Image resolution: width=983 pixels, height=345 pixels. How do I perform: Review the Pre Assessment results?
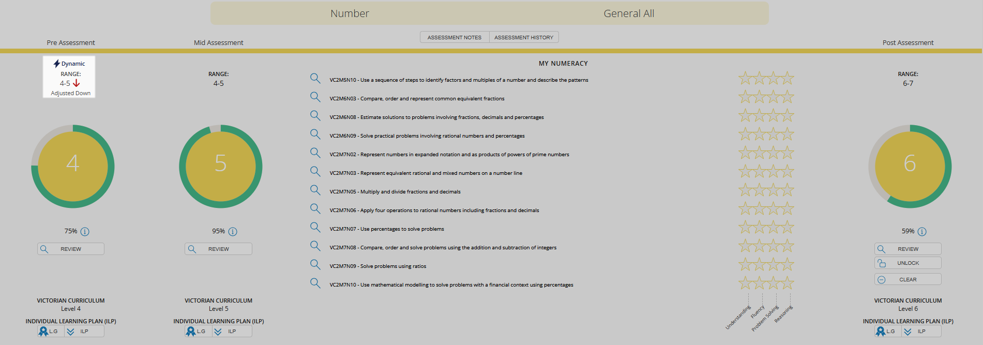coord(71,249)
